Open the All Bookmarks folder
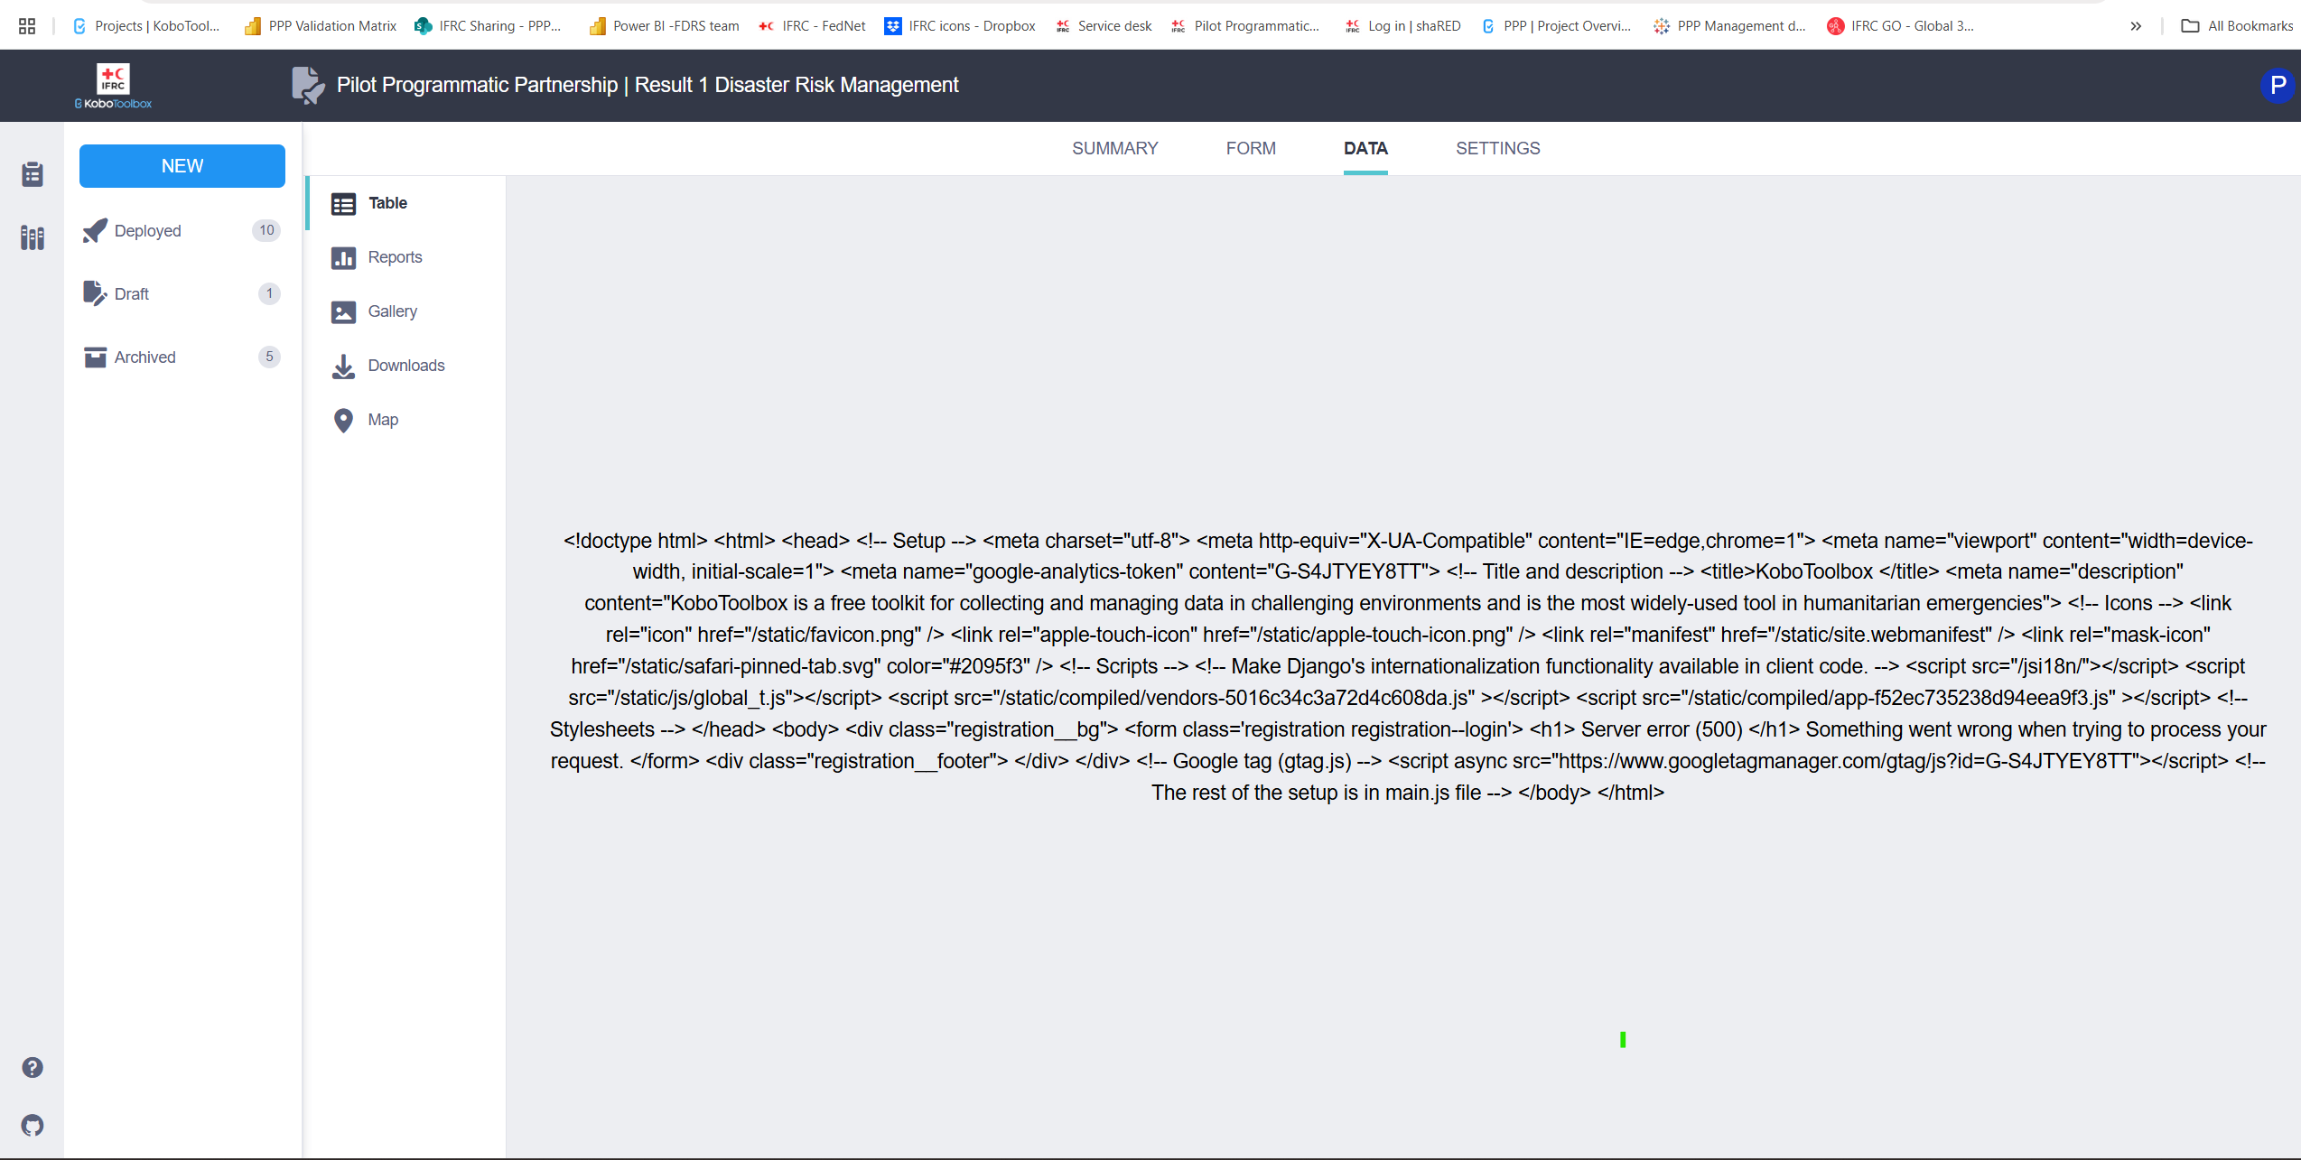The width and height of the screenshot is (2301, 1160). pyautogui.click(x=2237, y=26)
